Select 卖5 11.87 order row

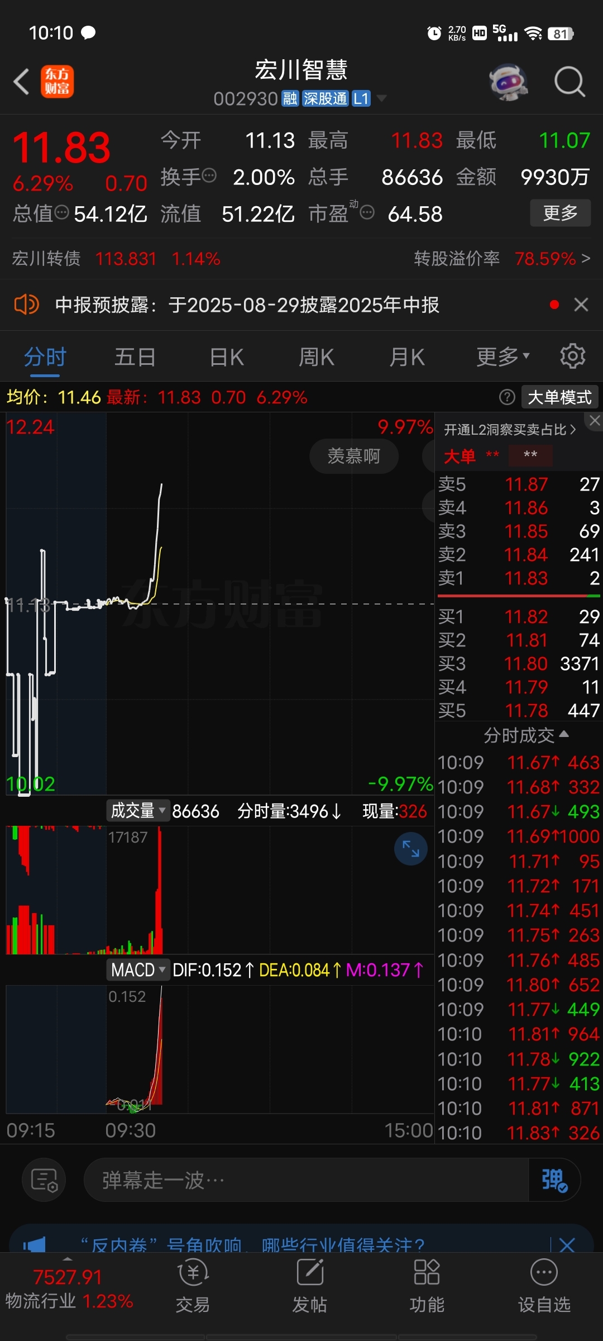tap(518, 484)
